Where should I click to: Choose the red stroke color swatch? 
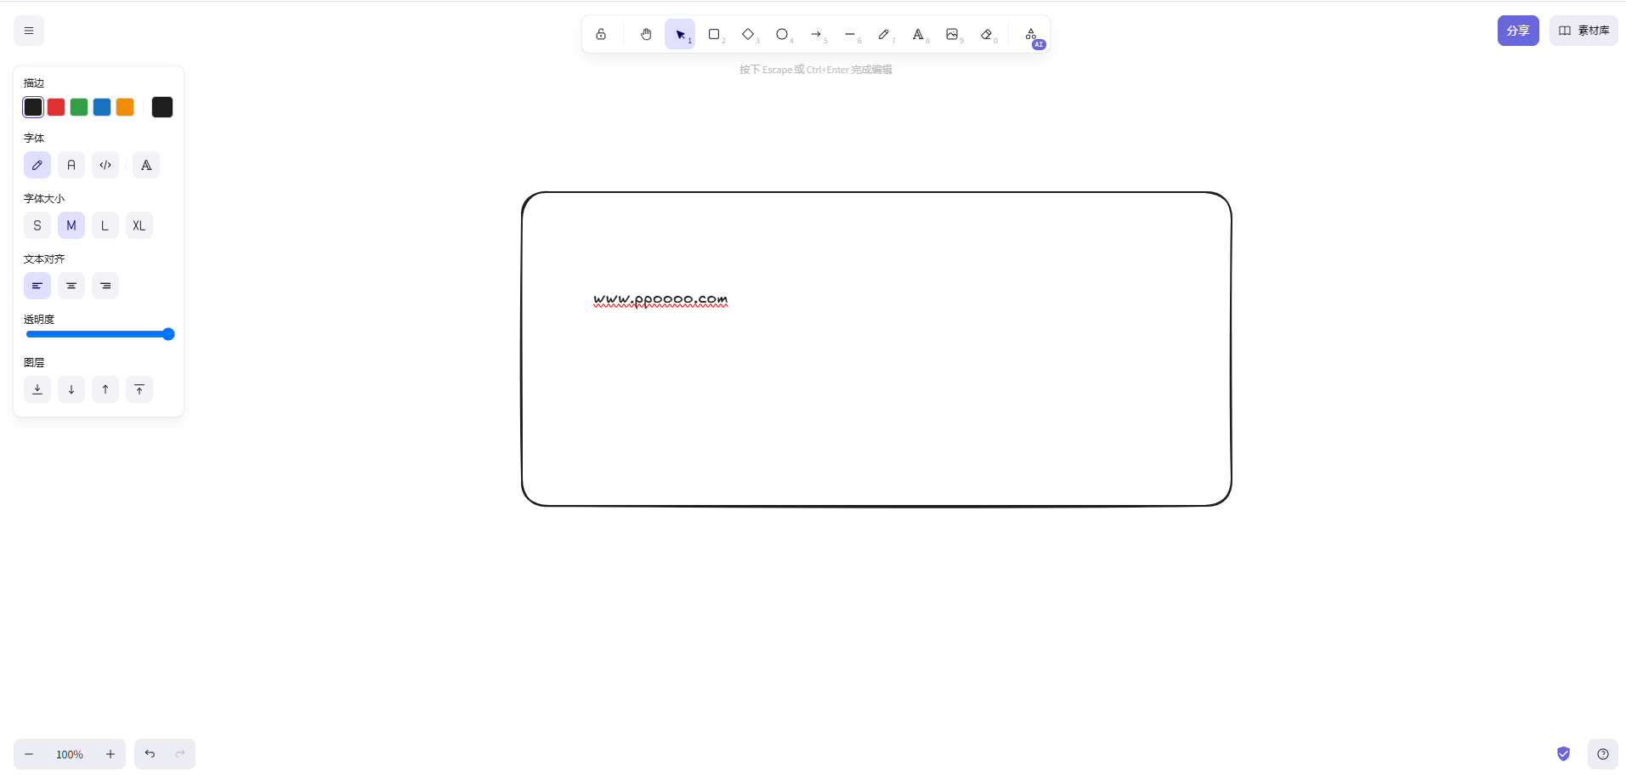coord(56,107)
